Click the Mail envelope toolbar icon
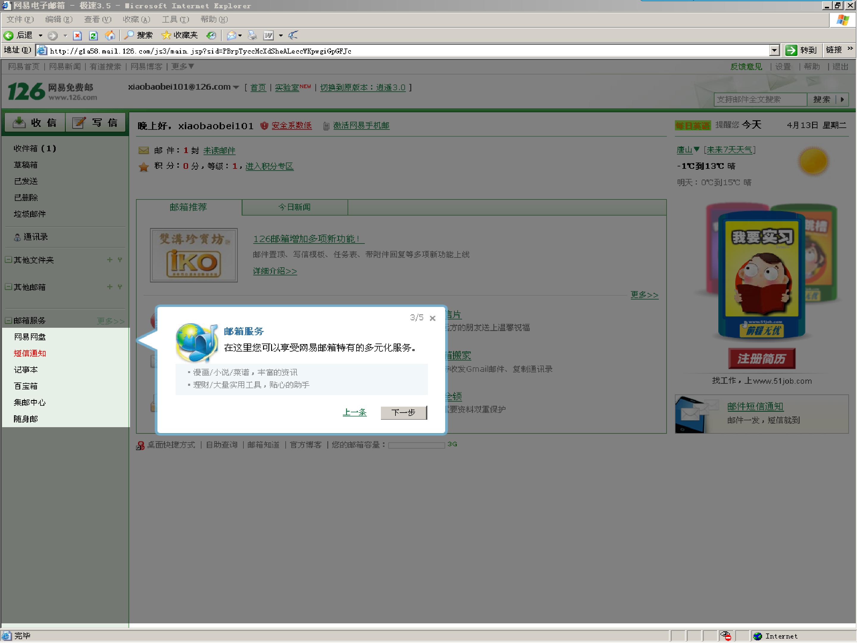857x643 pixels. point(231,36)
